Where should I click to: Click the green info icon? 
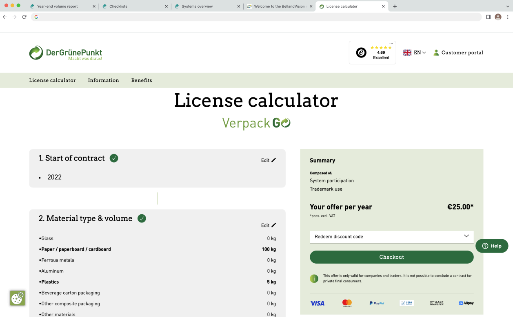[x=314, y=279]
